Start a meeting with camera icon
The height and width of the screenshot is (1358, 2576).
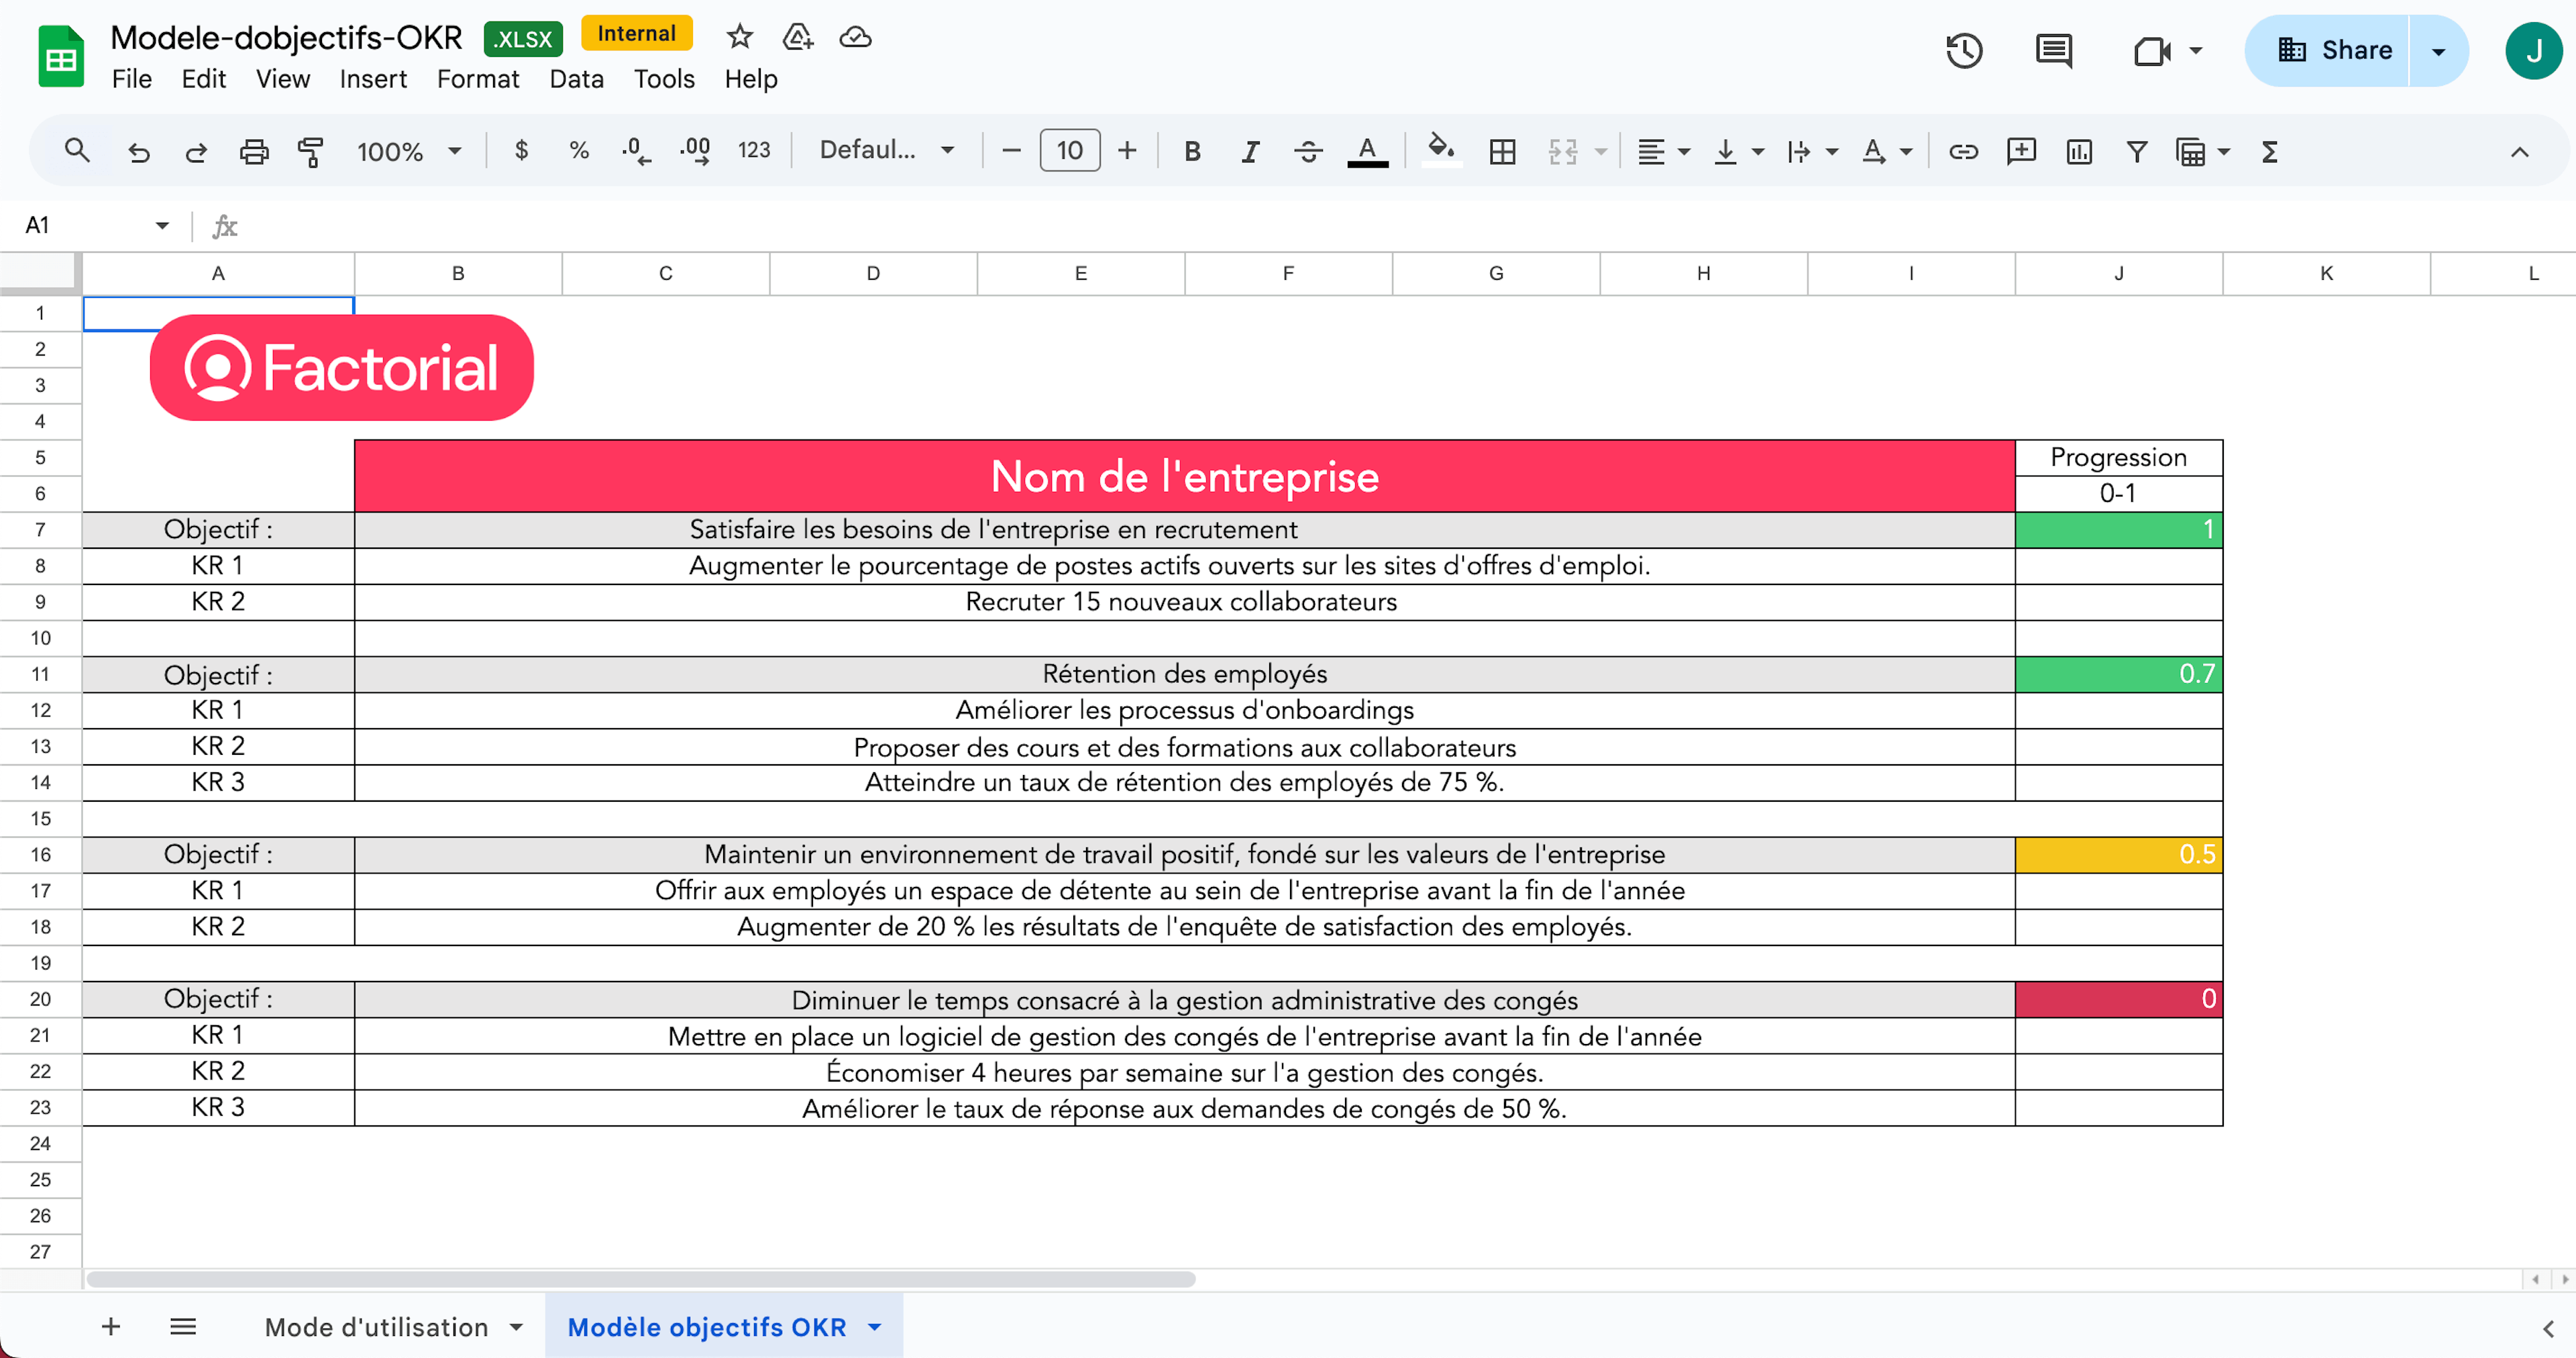pyautogui.click(x=2152, y=50)
